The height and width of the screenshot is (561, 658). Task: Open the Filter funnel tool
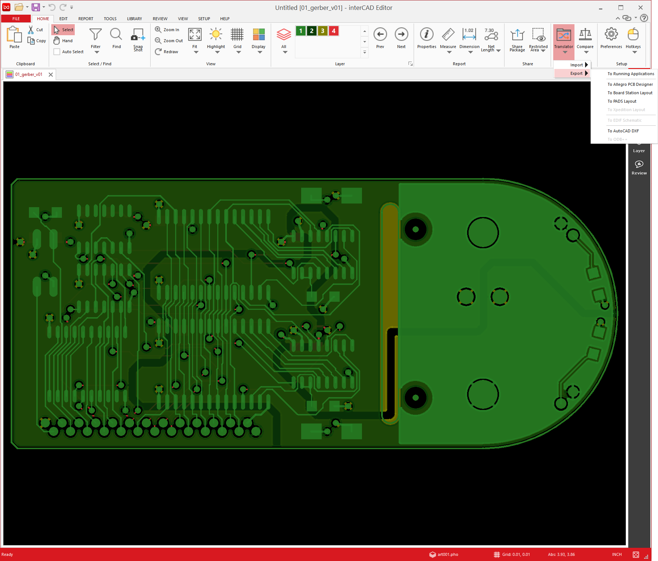tap(96, 34)
